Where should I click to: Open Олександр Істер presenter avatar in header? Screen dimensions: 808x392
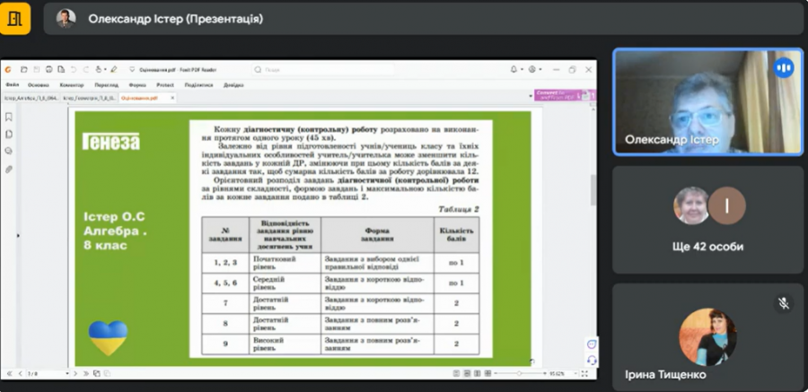click(x=66, y=19)
